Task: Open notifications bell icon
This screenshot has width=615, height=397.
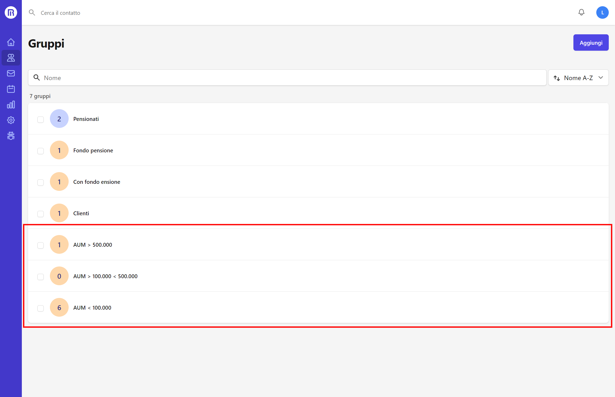Action: [581, 12]
